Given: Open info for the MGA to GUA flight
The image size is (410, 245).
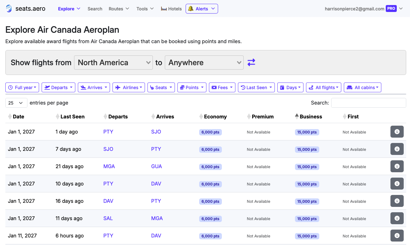Looking at the screenshot, I should coord(397,166).
